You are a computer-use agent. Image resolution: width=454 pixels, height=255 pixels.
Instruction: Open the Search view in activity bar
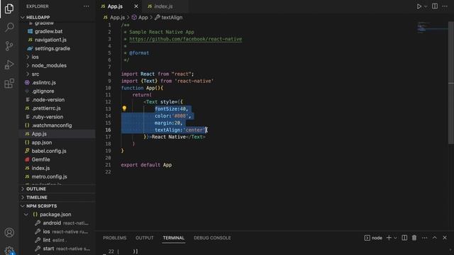coord(9,28)
